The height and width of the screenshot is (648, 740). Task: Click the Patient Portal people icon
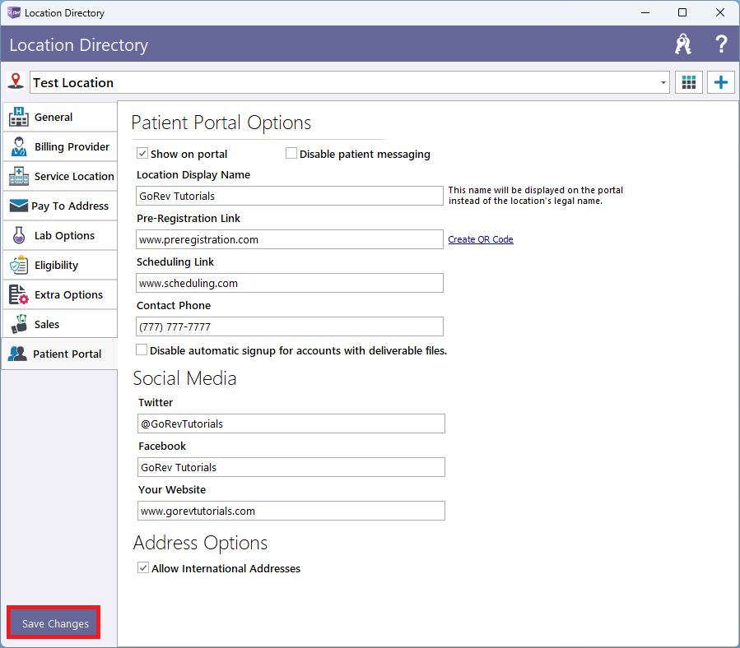(x=17, y=354)
